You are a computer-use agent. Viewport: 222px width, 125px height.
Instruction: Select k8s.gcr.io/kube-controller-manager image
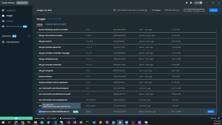126,53
